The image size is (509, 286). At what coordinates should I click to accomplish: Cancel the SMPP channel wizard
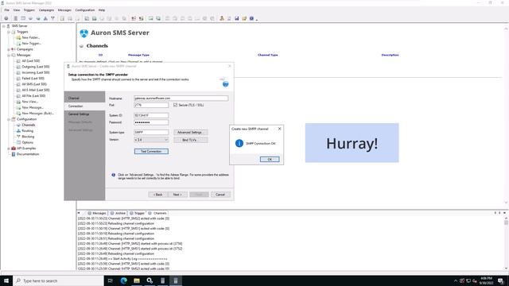[x=220, y=195]
